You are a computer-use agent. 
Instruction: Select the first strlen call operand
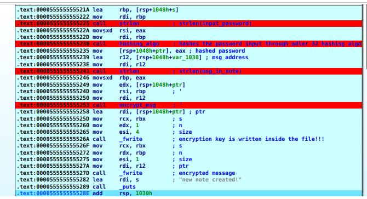coord(129,24)
